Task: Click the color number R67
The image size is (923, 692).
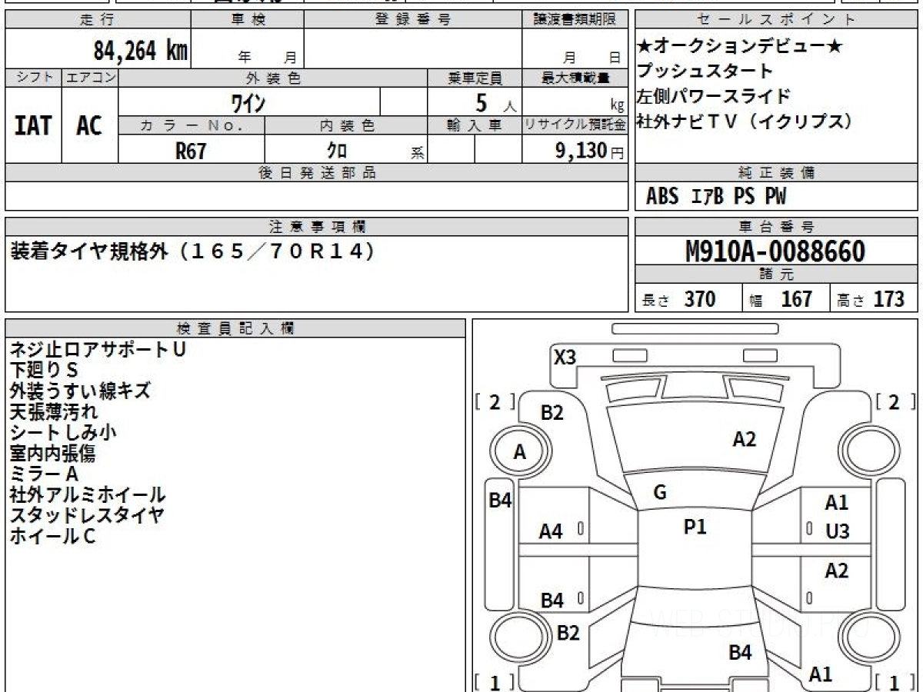Action: (191, 151)
